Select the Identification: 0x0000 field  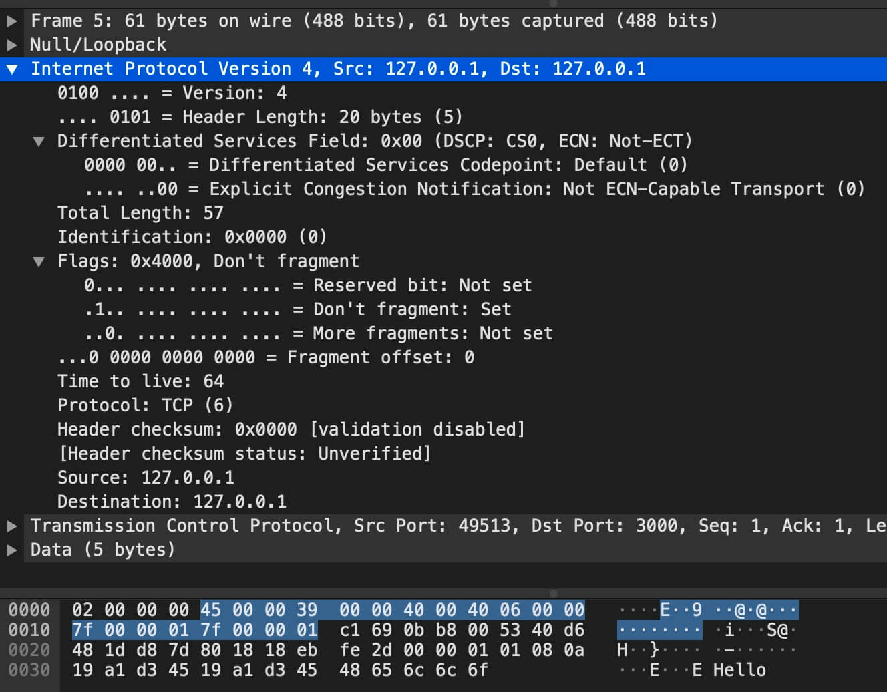192,237
